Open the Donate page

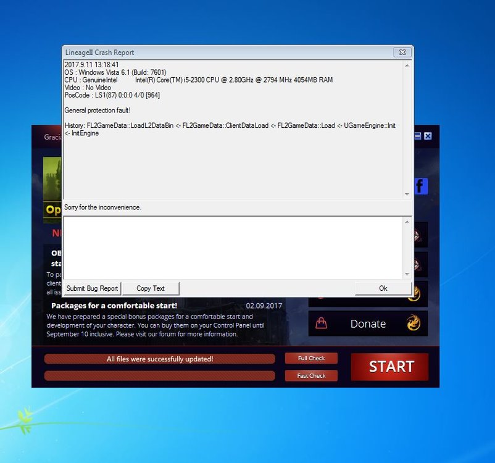(x=368, y=323)
